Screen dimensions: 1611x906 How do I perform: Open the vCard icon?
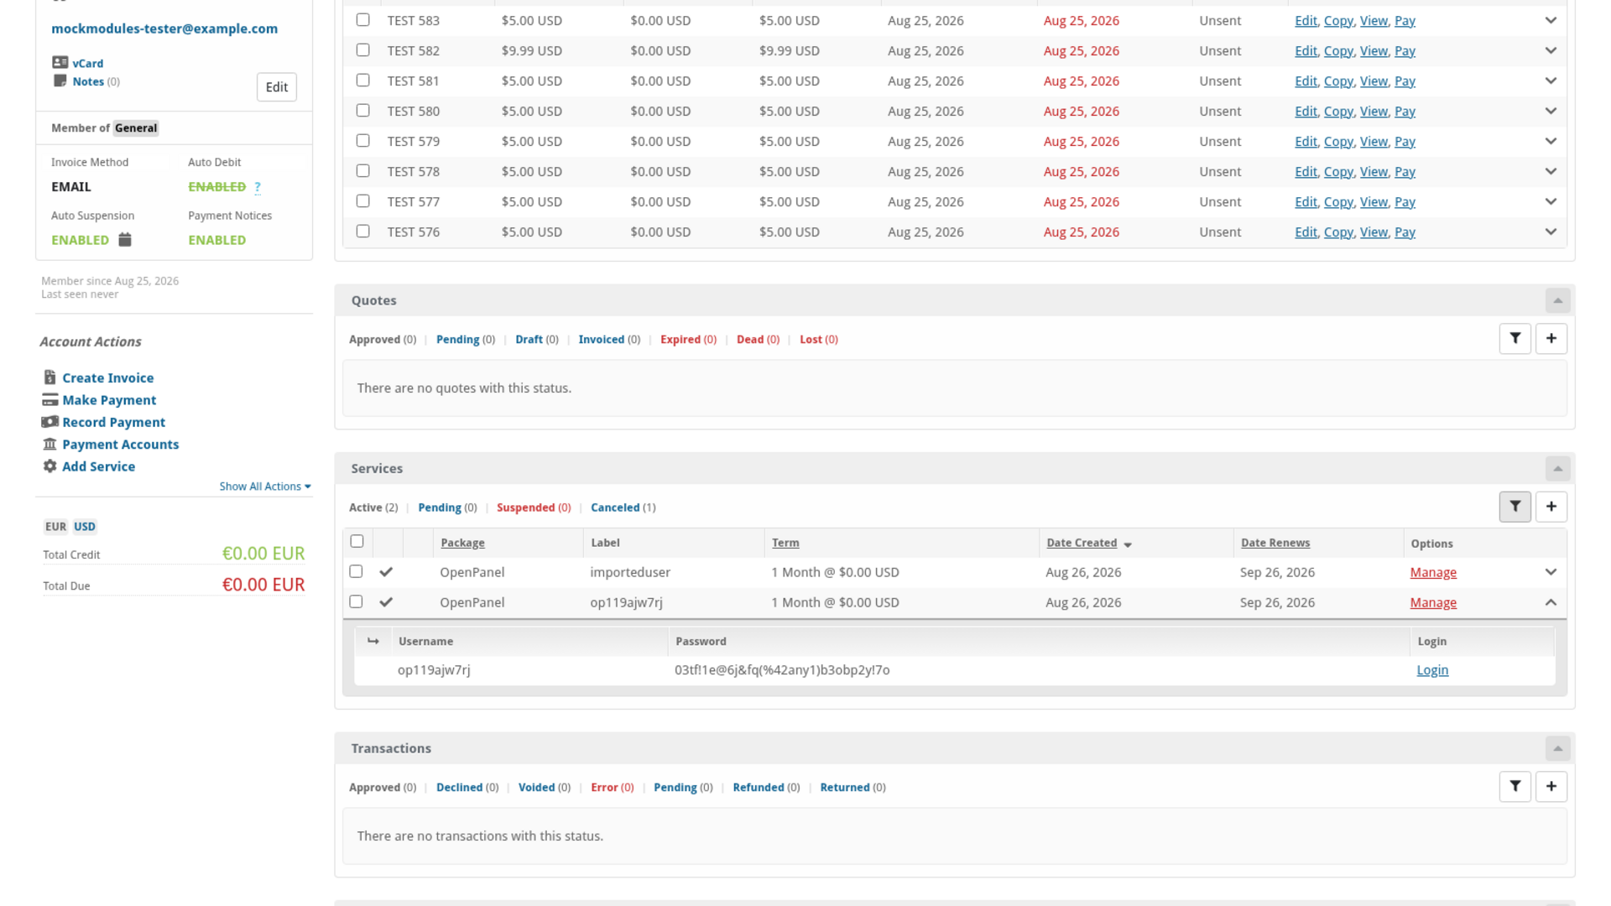(60, 62)
